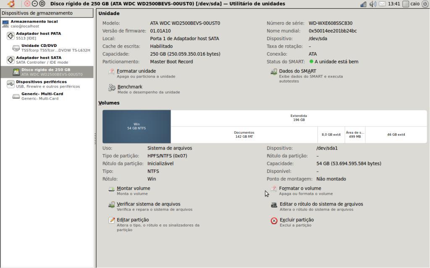Select Adaptador host SATA entry
The width and height of the screenshot is (430, 268).
coord(47,60)
